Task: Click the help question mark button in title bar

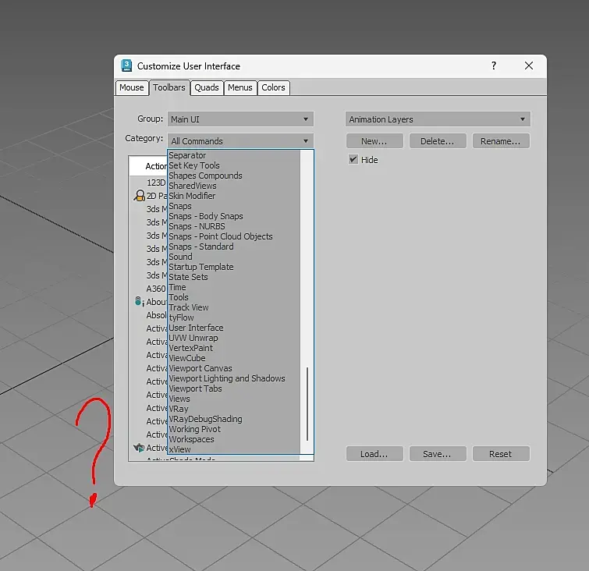Action: pos(494,66)
